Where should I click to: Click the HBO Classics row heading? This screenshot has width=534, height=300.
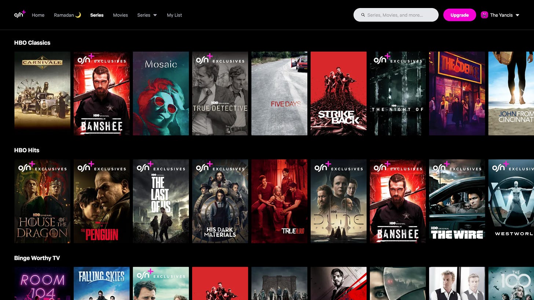(32, 42)
